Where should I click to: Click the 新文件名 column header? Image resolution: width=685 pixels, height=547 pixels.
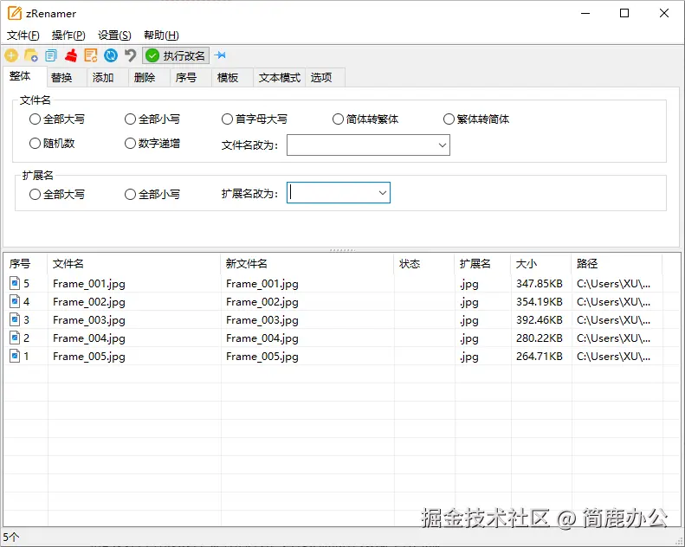tap(307, 264)
